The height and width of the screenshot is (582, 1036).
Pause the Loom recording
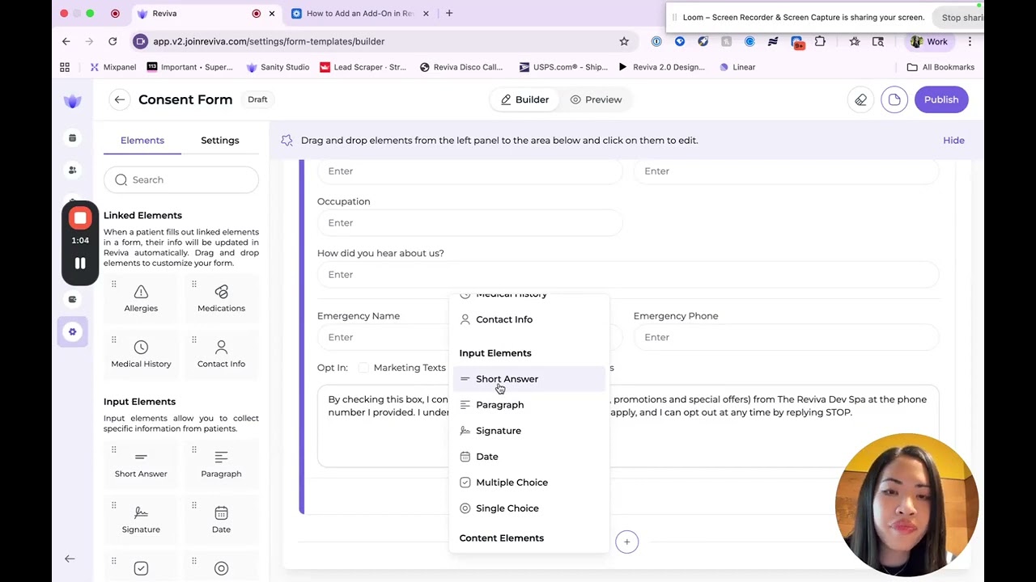80,264
